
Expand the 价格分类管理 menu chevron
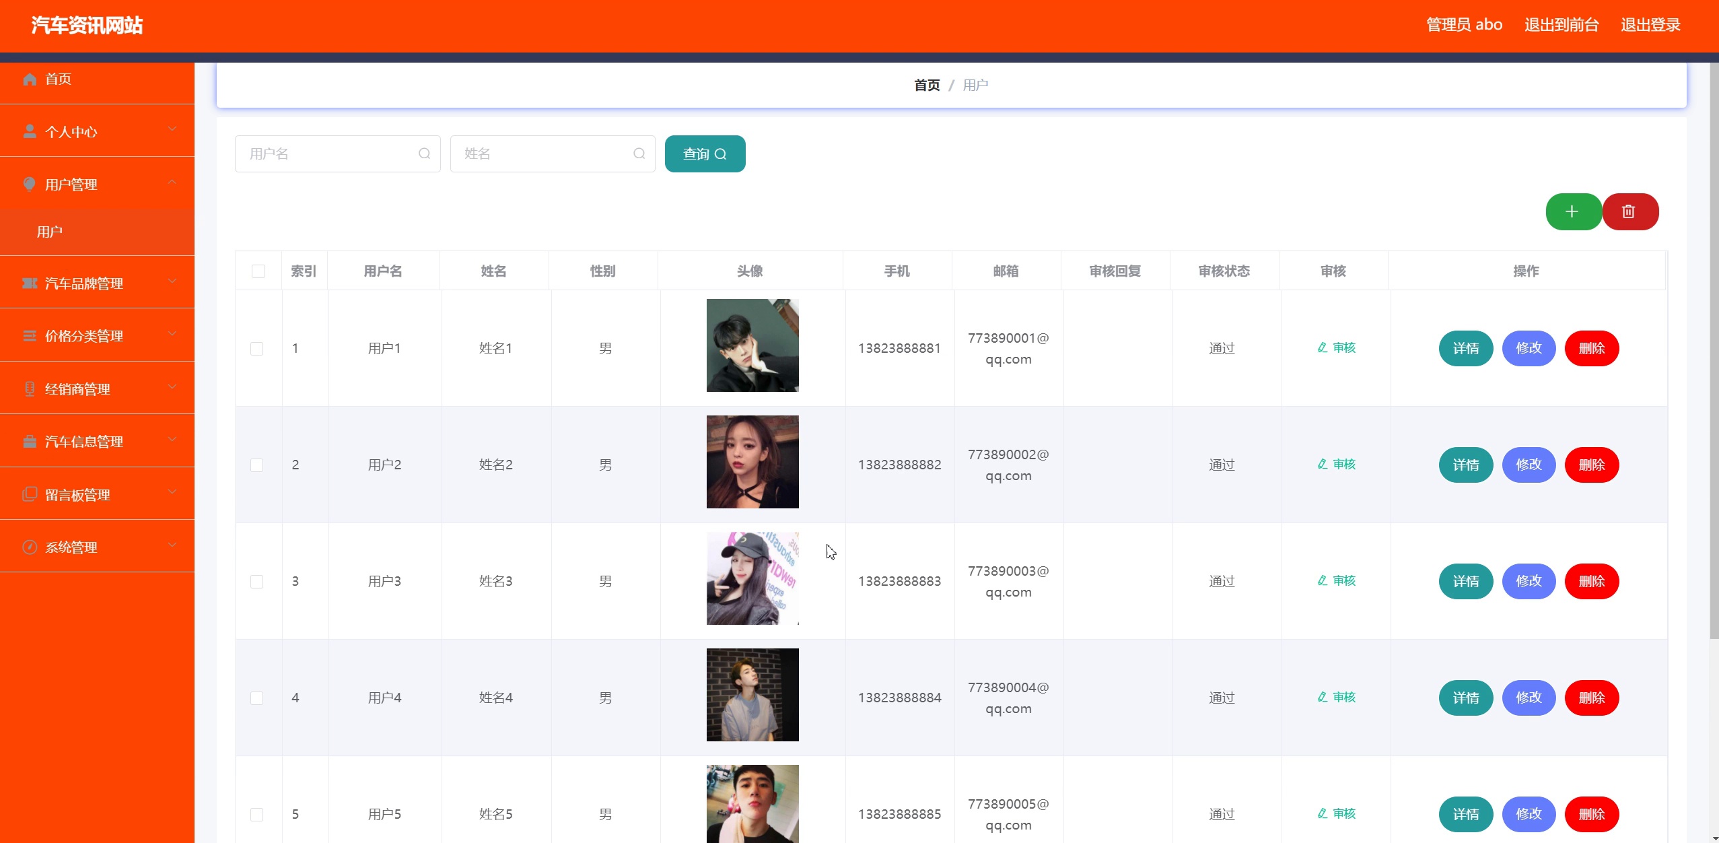172,334
